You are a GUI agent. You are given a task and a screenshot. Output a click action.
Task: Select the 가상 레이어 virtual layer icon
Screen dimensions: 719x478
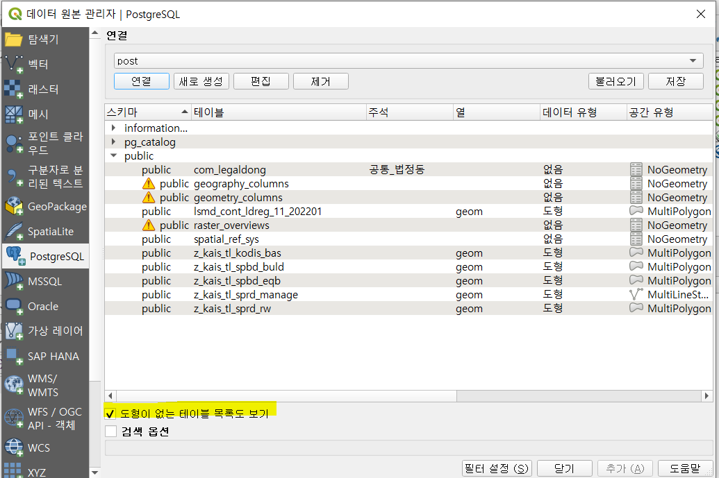13,330
